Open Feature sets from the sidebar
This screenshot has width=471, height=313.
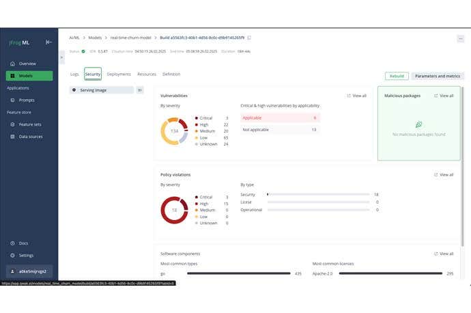point(13,124)
